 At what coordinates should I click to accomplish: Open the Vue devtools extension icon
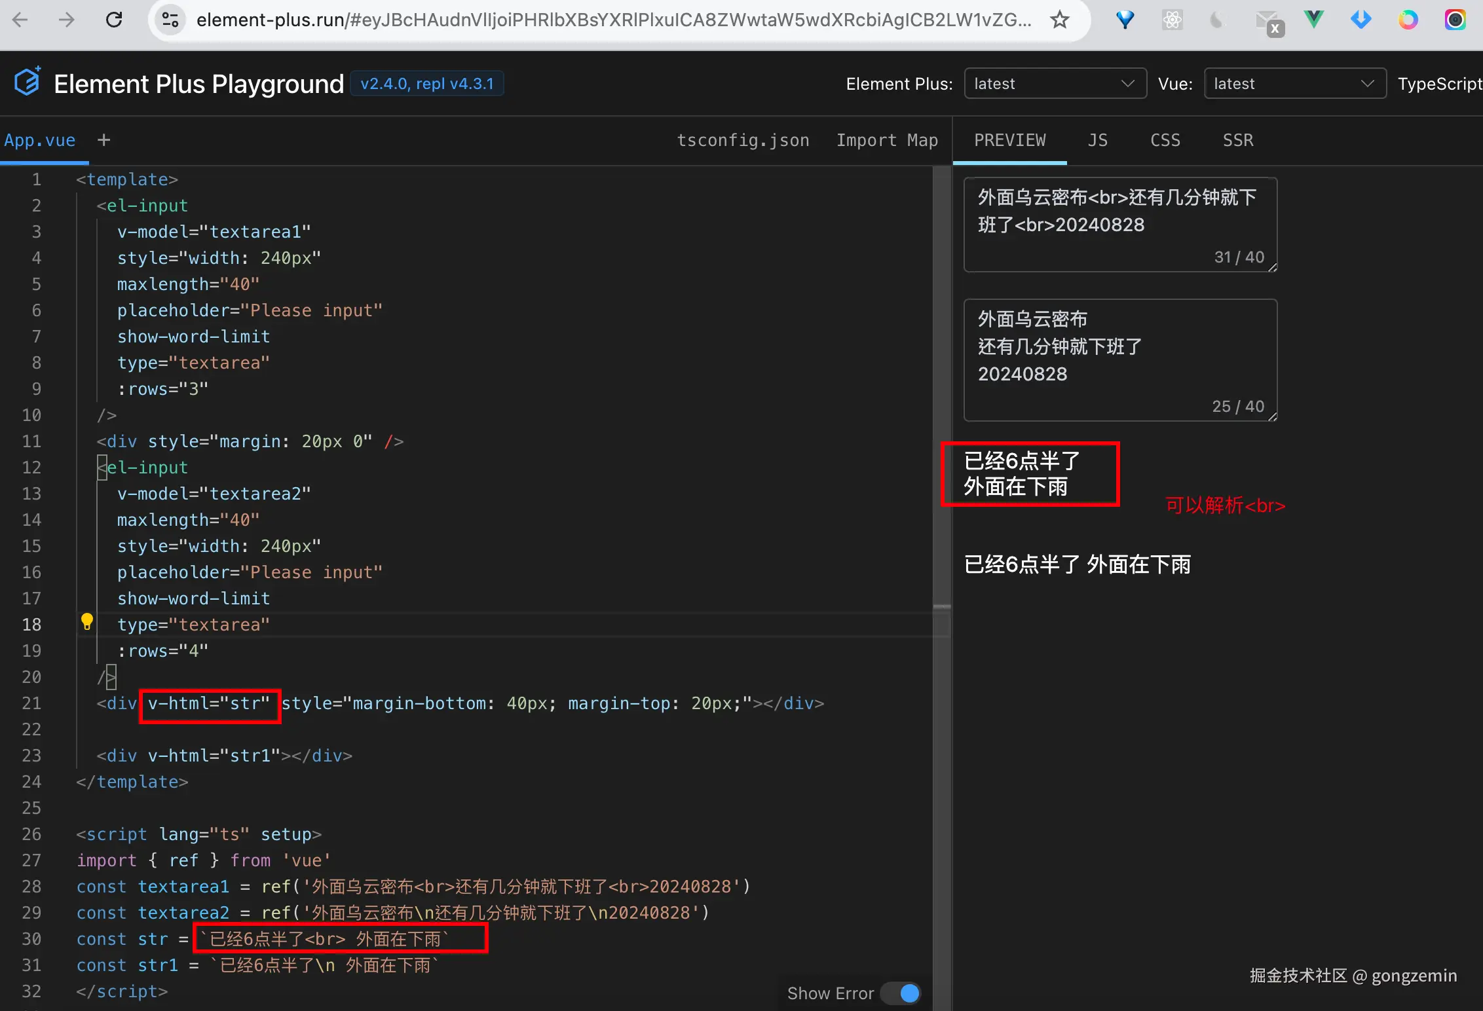click(1313, 20)
